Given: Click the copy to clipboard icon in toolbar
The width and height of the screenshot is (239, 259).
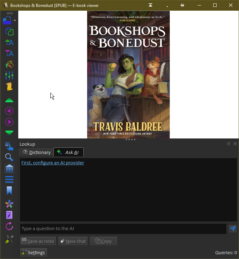Looking at the screenshot, I should pos(9,31).
